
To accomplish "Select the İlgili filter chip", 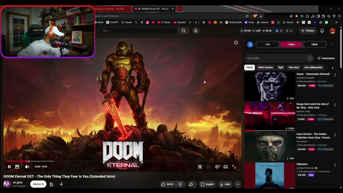I will pyautogui.click(x=281, y=68).
